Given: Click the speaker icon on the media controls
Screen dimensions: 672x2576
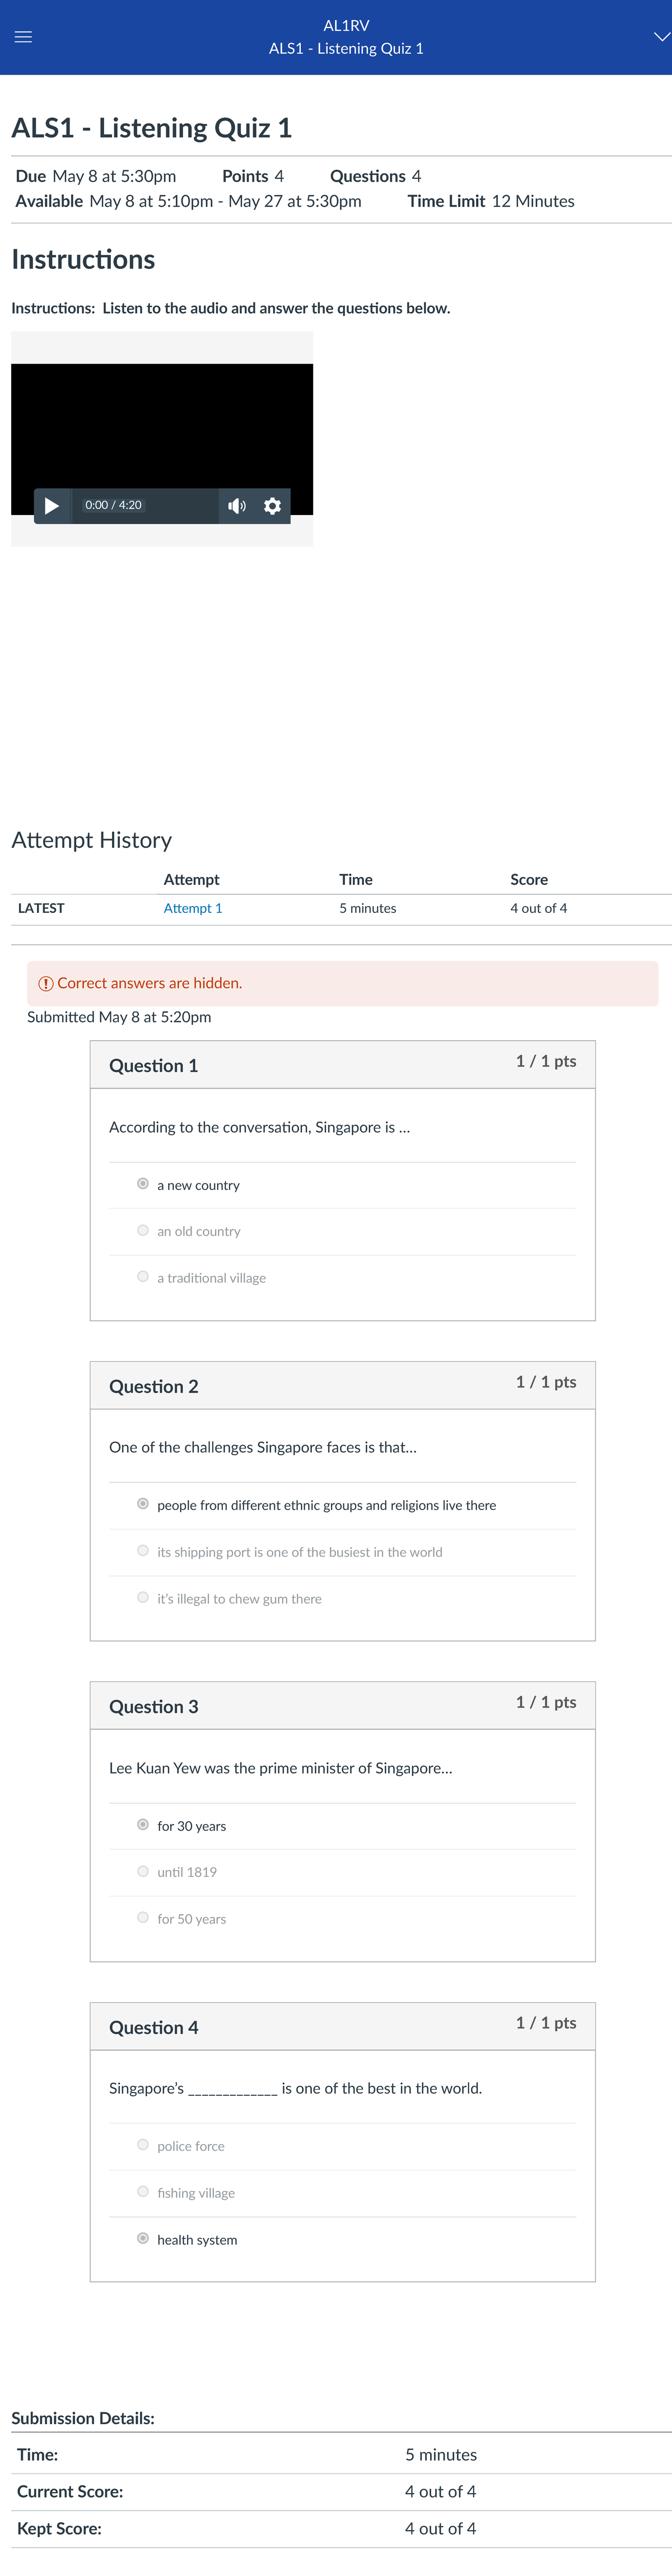Looking at the screenshot, I should [236, 506].
